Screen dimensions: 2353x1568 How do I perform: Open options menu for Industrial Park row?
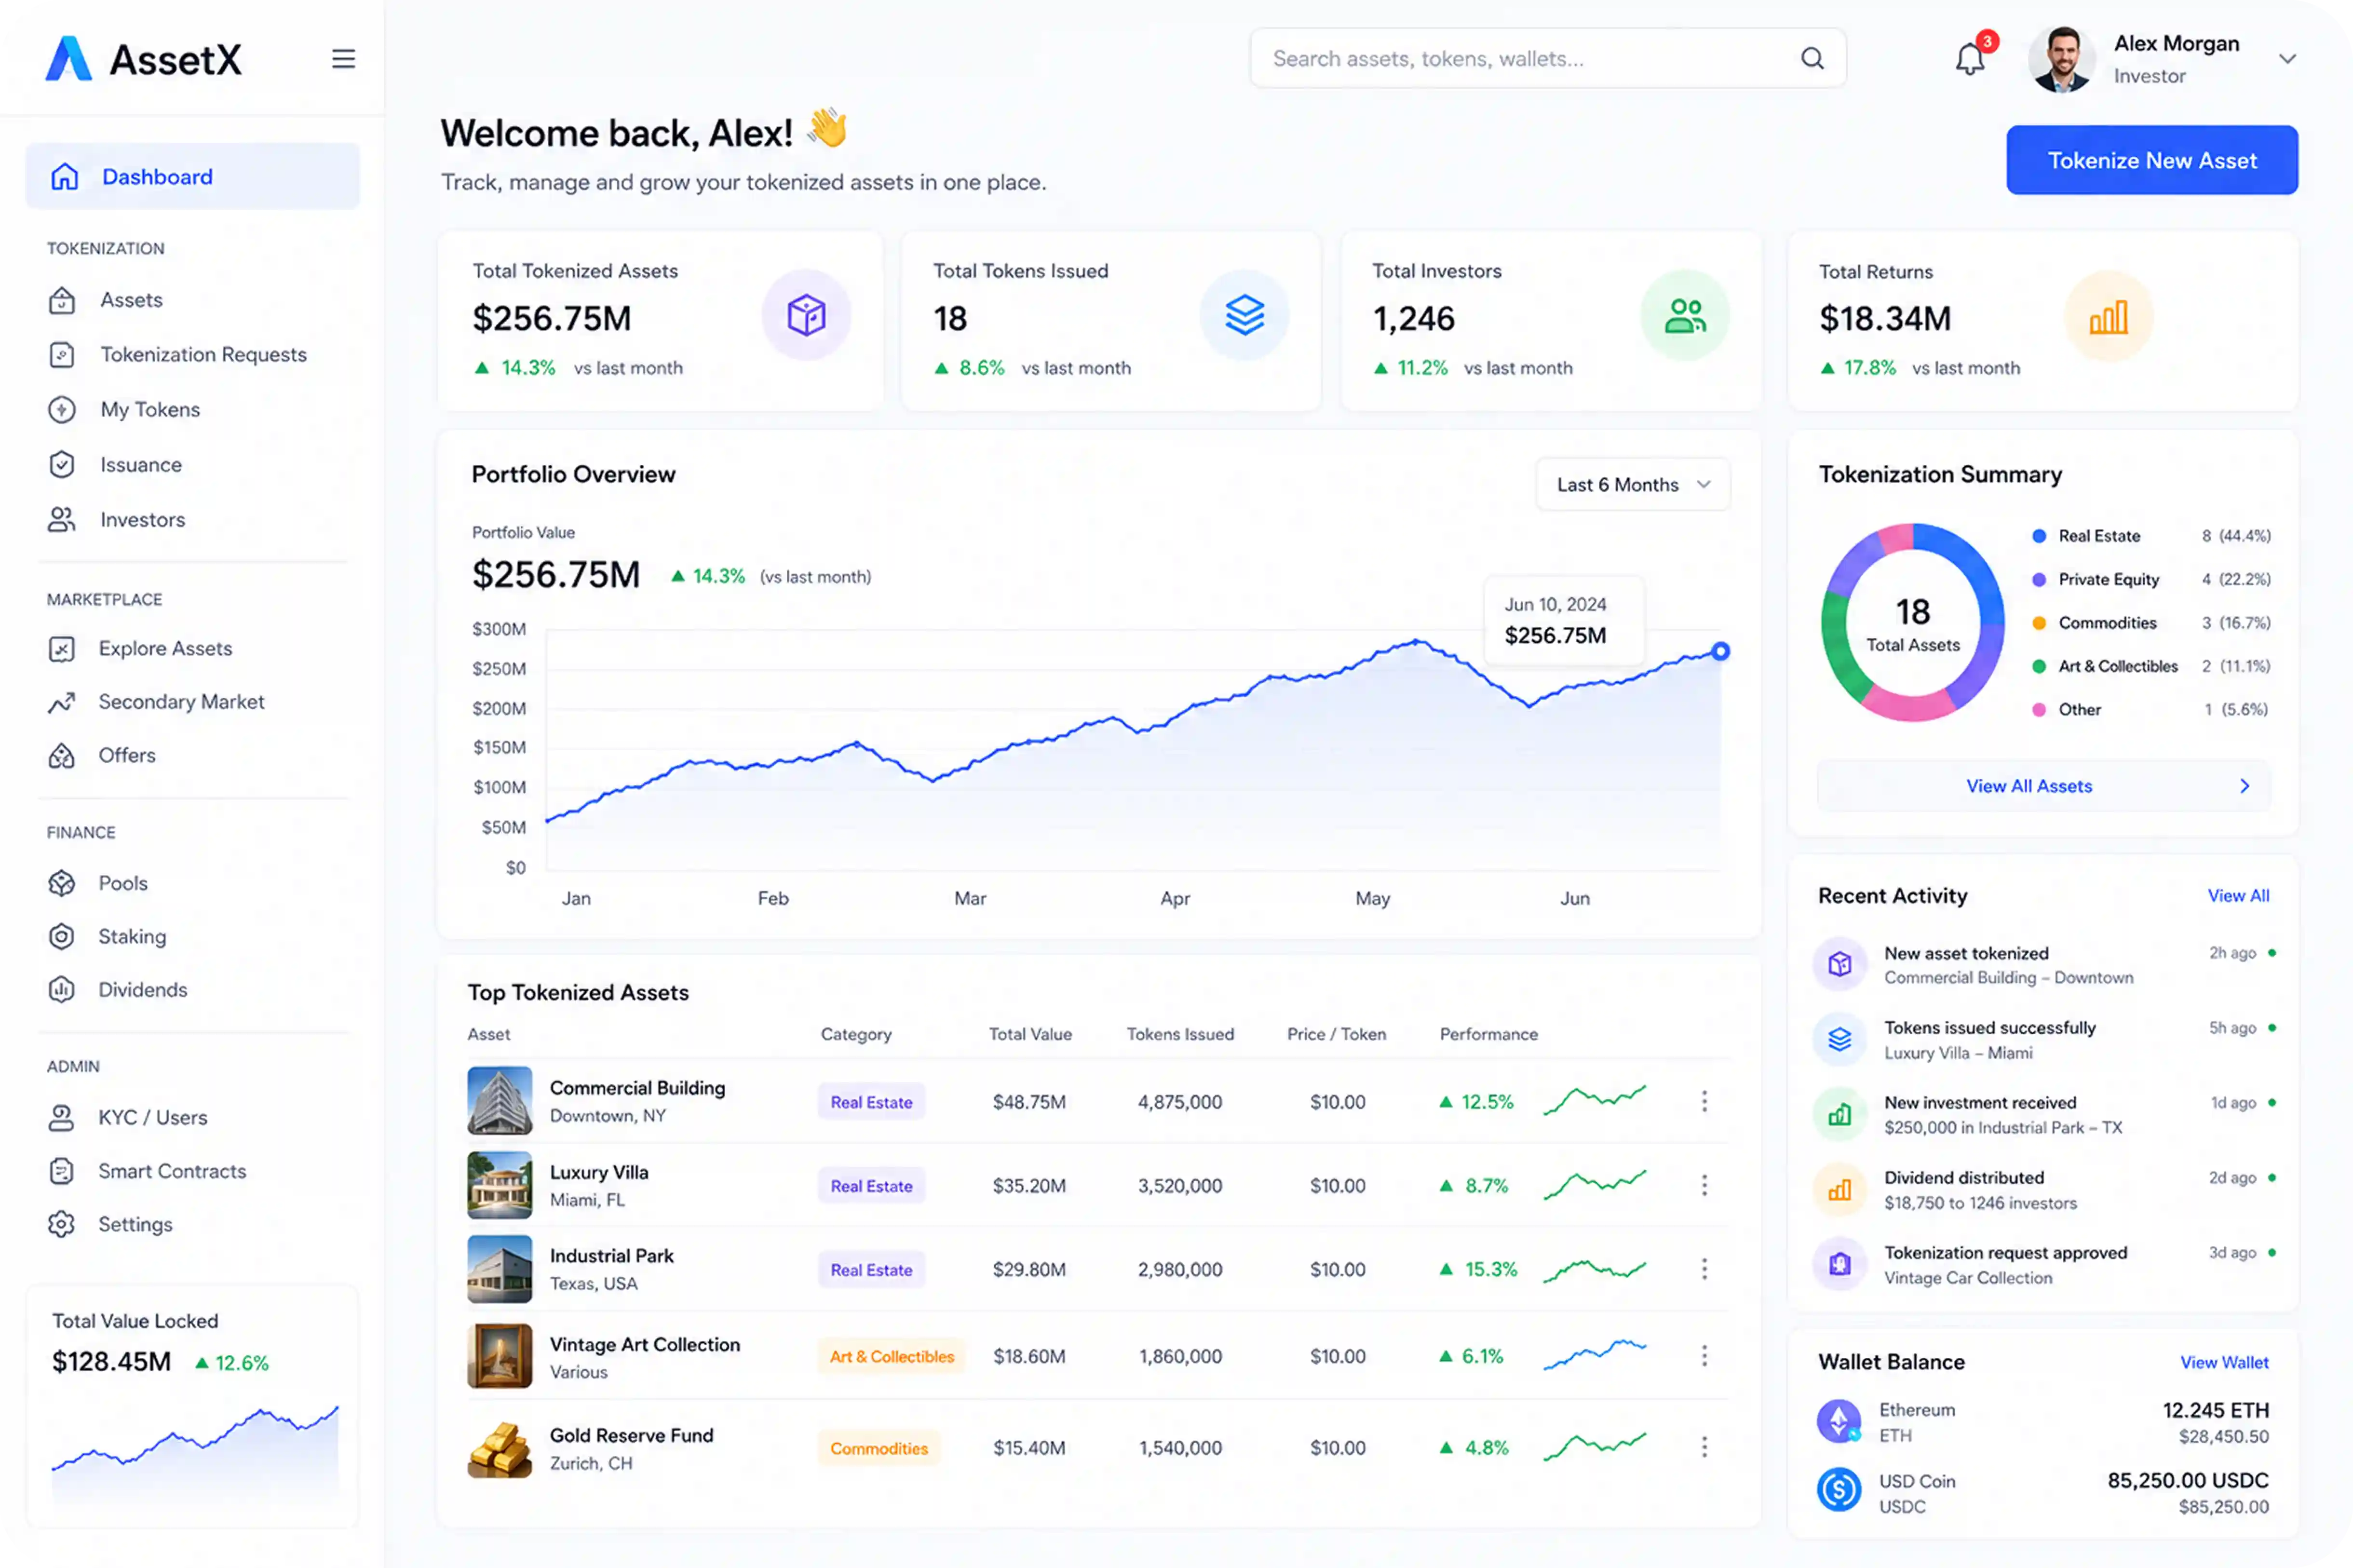point(1704,1270)
